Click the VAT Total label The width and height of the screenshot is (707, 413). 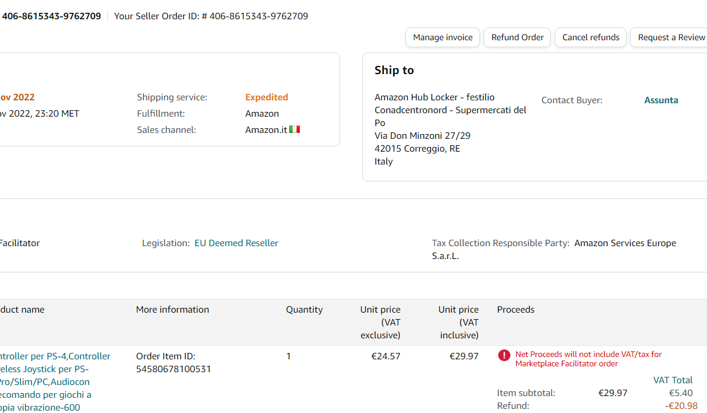[673, 380]
